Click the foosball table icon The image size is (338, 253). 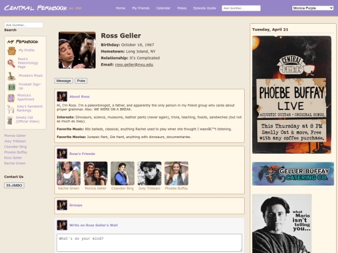(12, 87)
